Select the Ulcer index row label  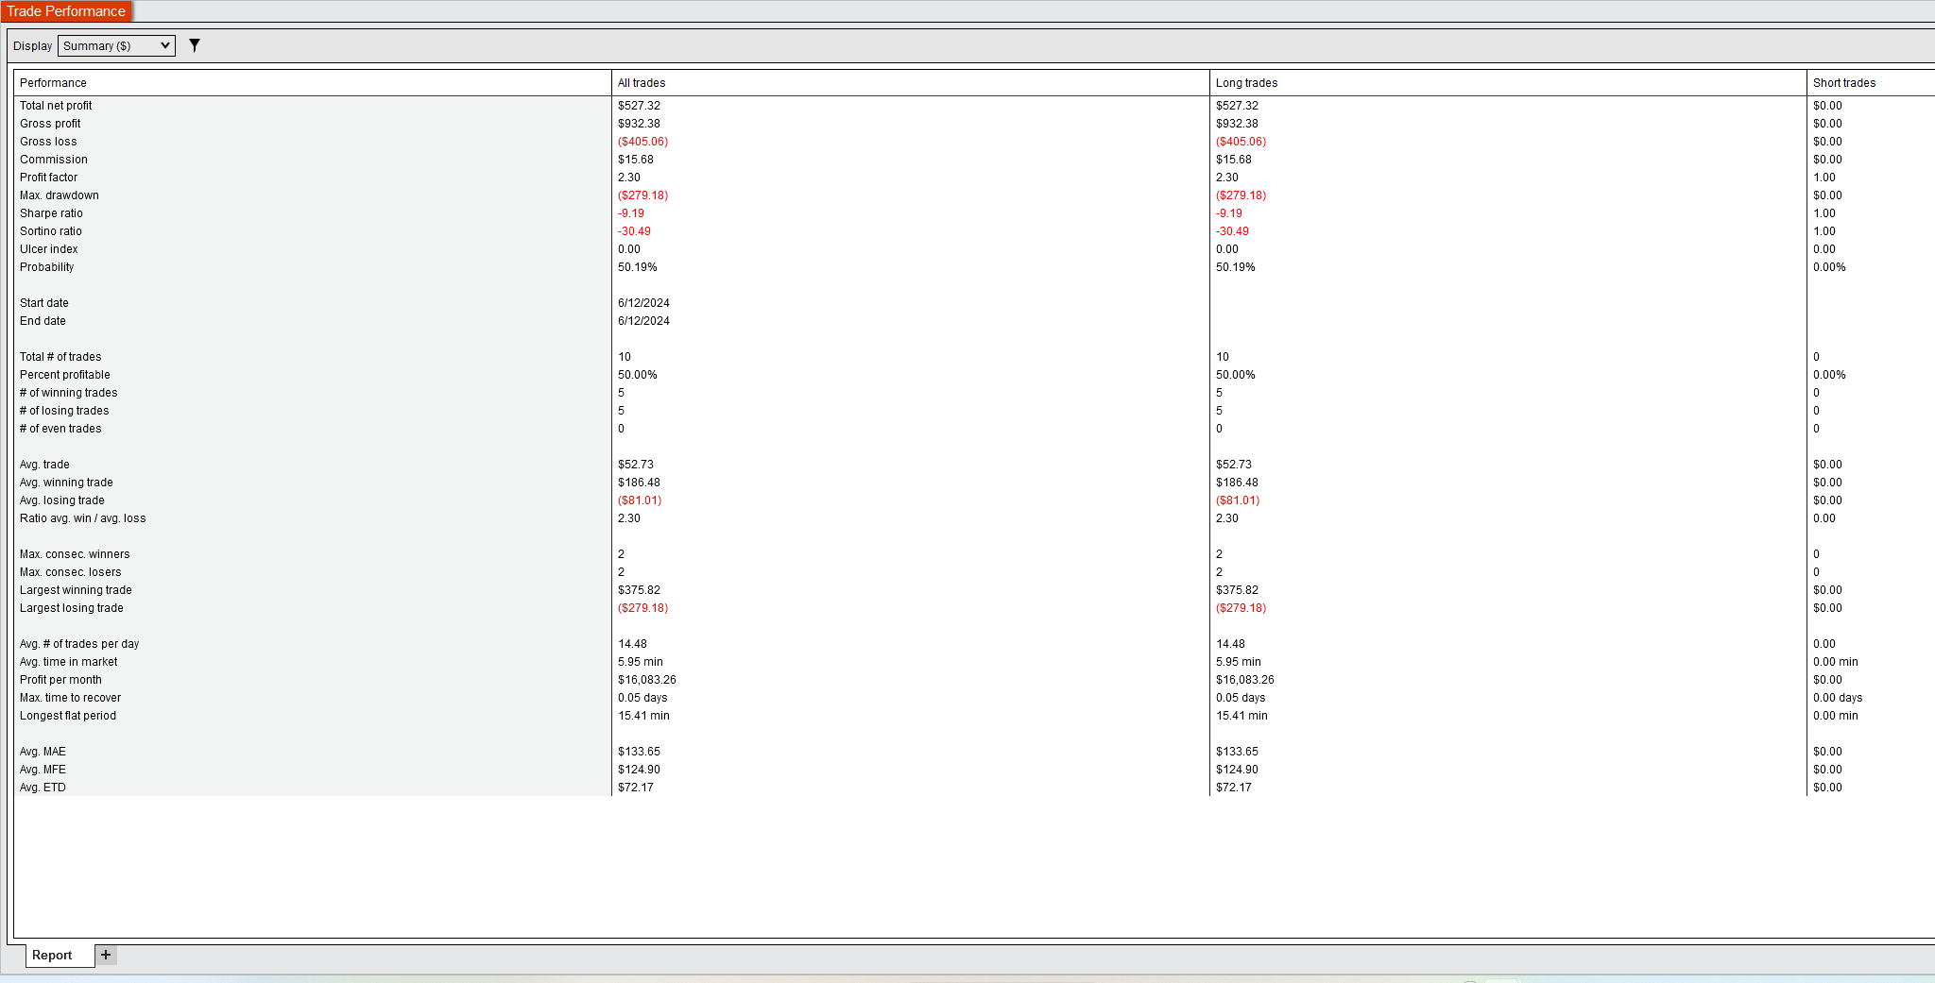(x=49, y=249)
